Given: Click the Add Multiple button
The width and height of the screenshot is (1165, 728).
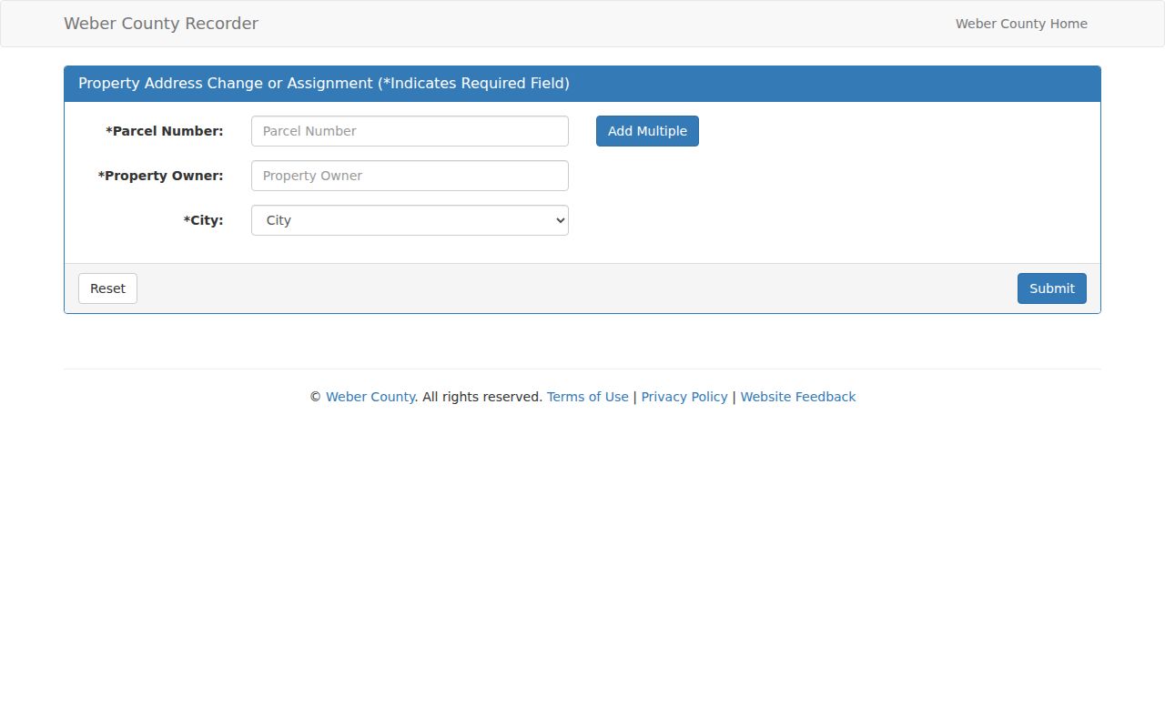Looking at the screenshot, I should (647, 131).
